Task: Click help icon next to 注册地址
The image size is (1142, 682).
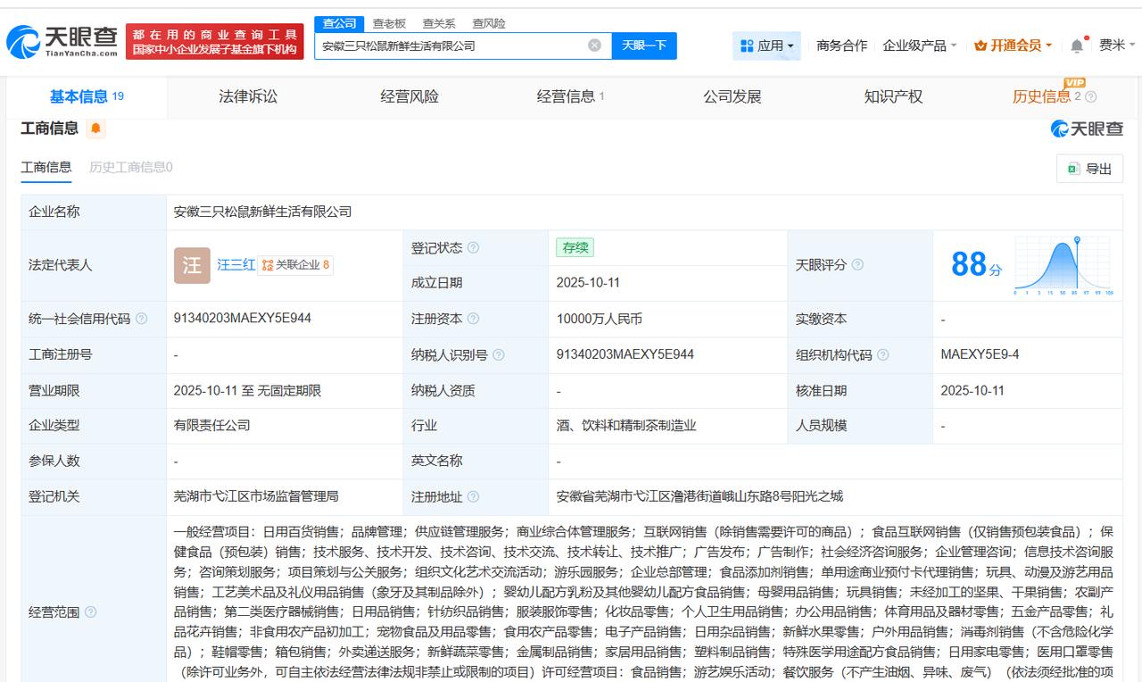Action: pyautogui.click(x=473, y=497)
